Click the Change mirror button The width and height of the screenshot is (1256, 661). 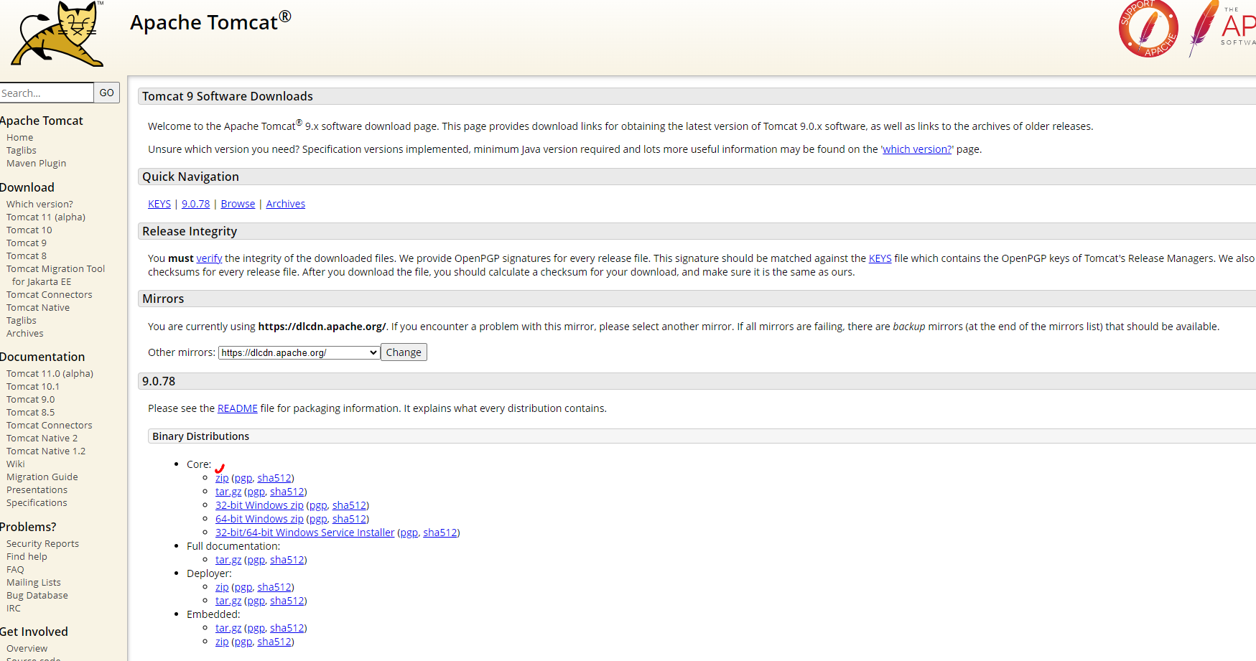(x=404, y=352)
